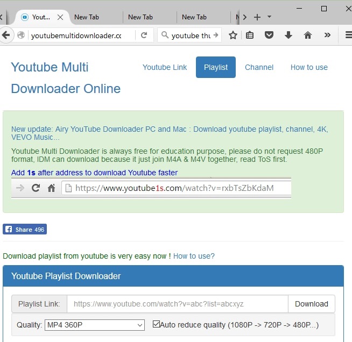Open the Channel nav item
Image resolution: width=352 pixels, height=342 pixels.
(x=259, y=67)
